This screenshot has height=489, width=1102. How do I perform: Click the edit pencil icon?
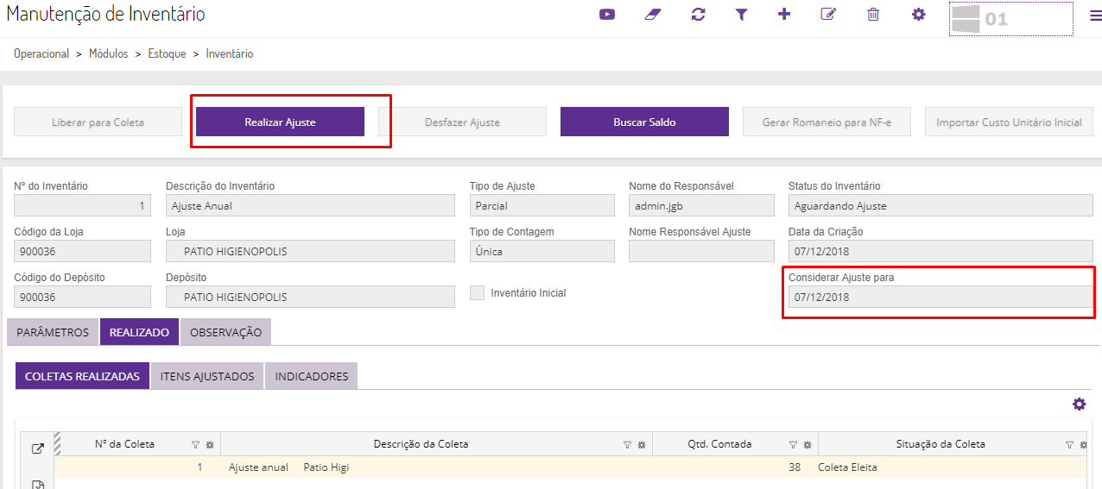point(828,15)
